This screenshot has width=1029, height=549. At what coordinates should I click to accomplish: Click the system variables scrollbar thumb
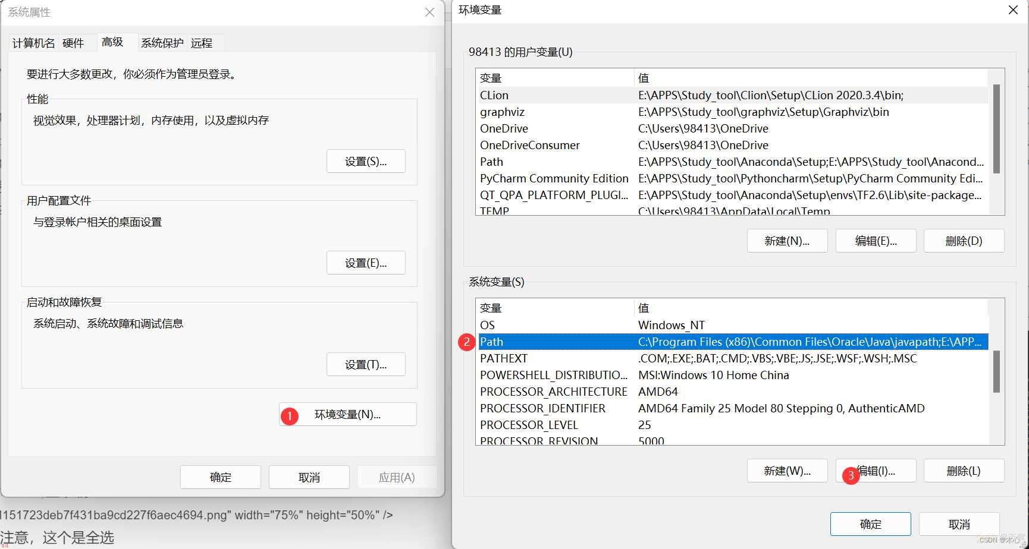(x=996, y=371)
